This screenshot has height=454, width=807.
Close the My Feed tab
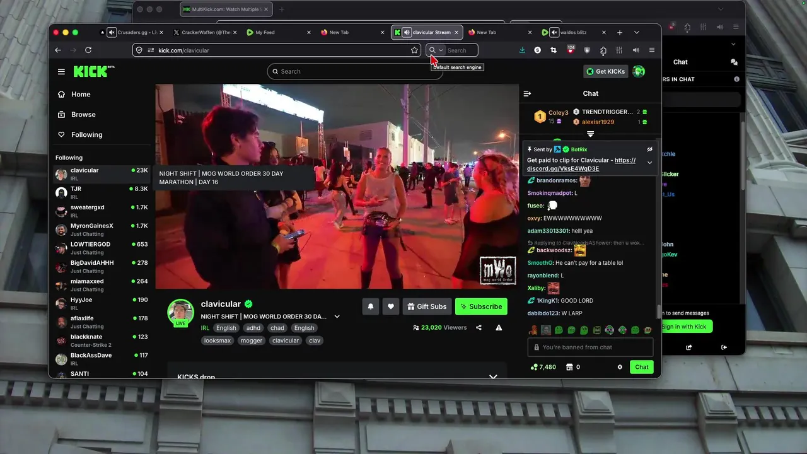309,32
